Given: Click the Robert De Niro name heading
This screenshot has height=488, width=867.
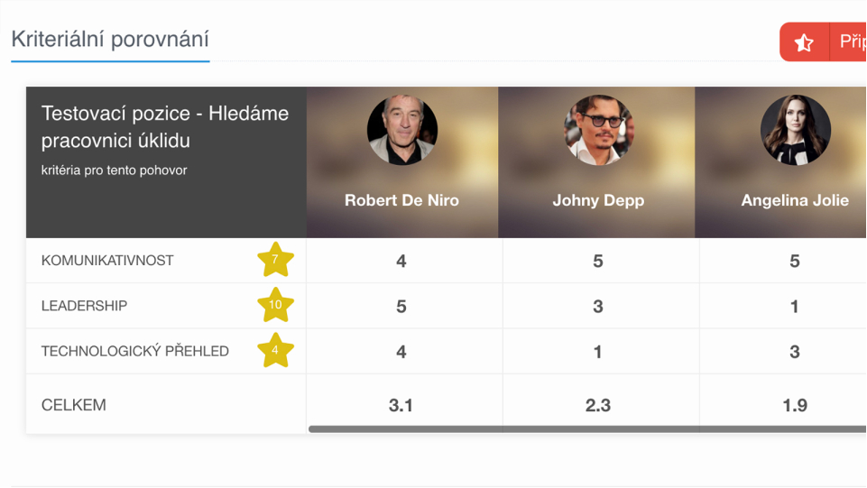Looking at the screenshot, I should pos(401,200).
